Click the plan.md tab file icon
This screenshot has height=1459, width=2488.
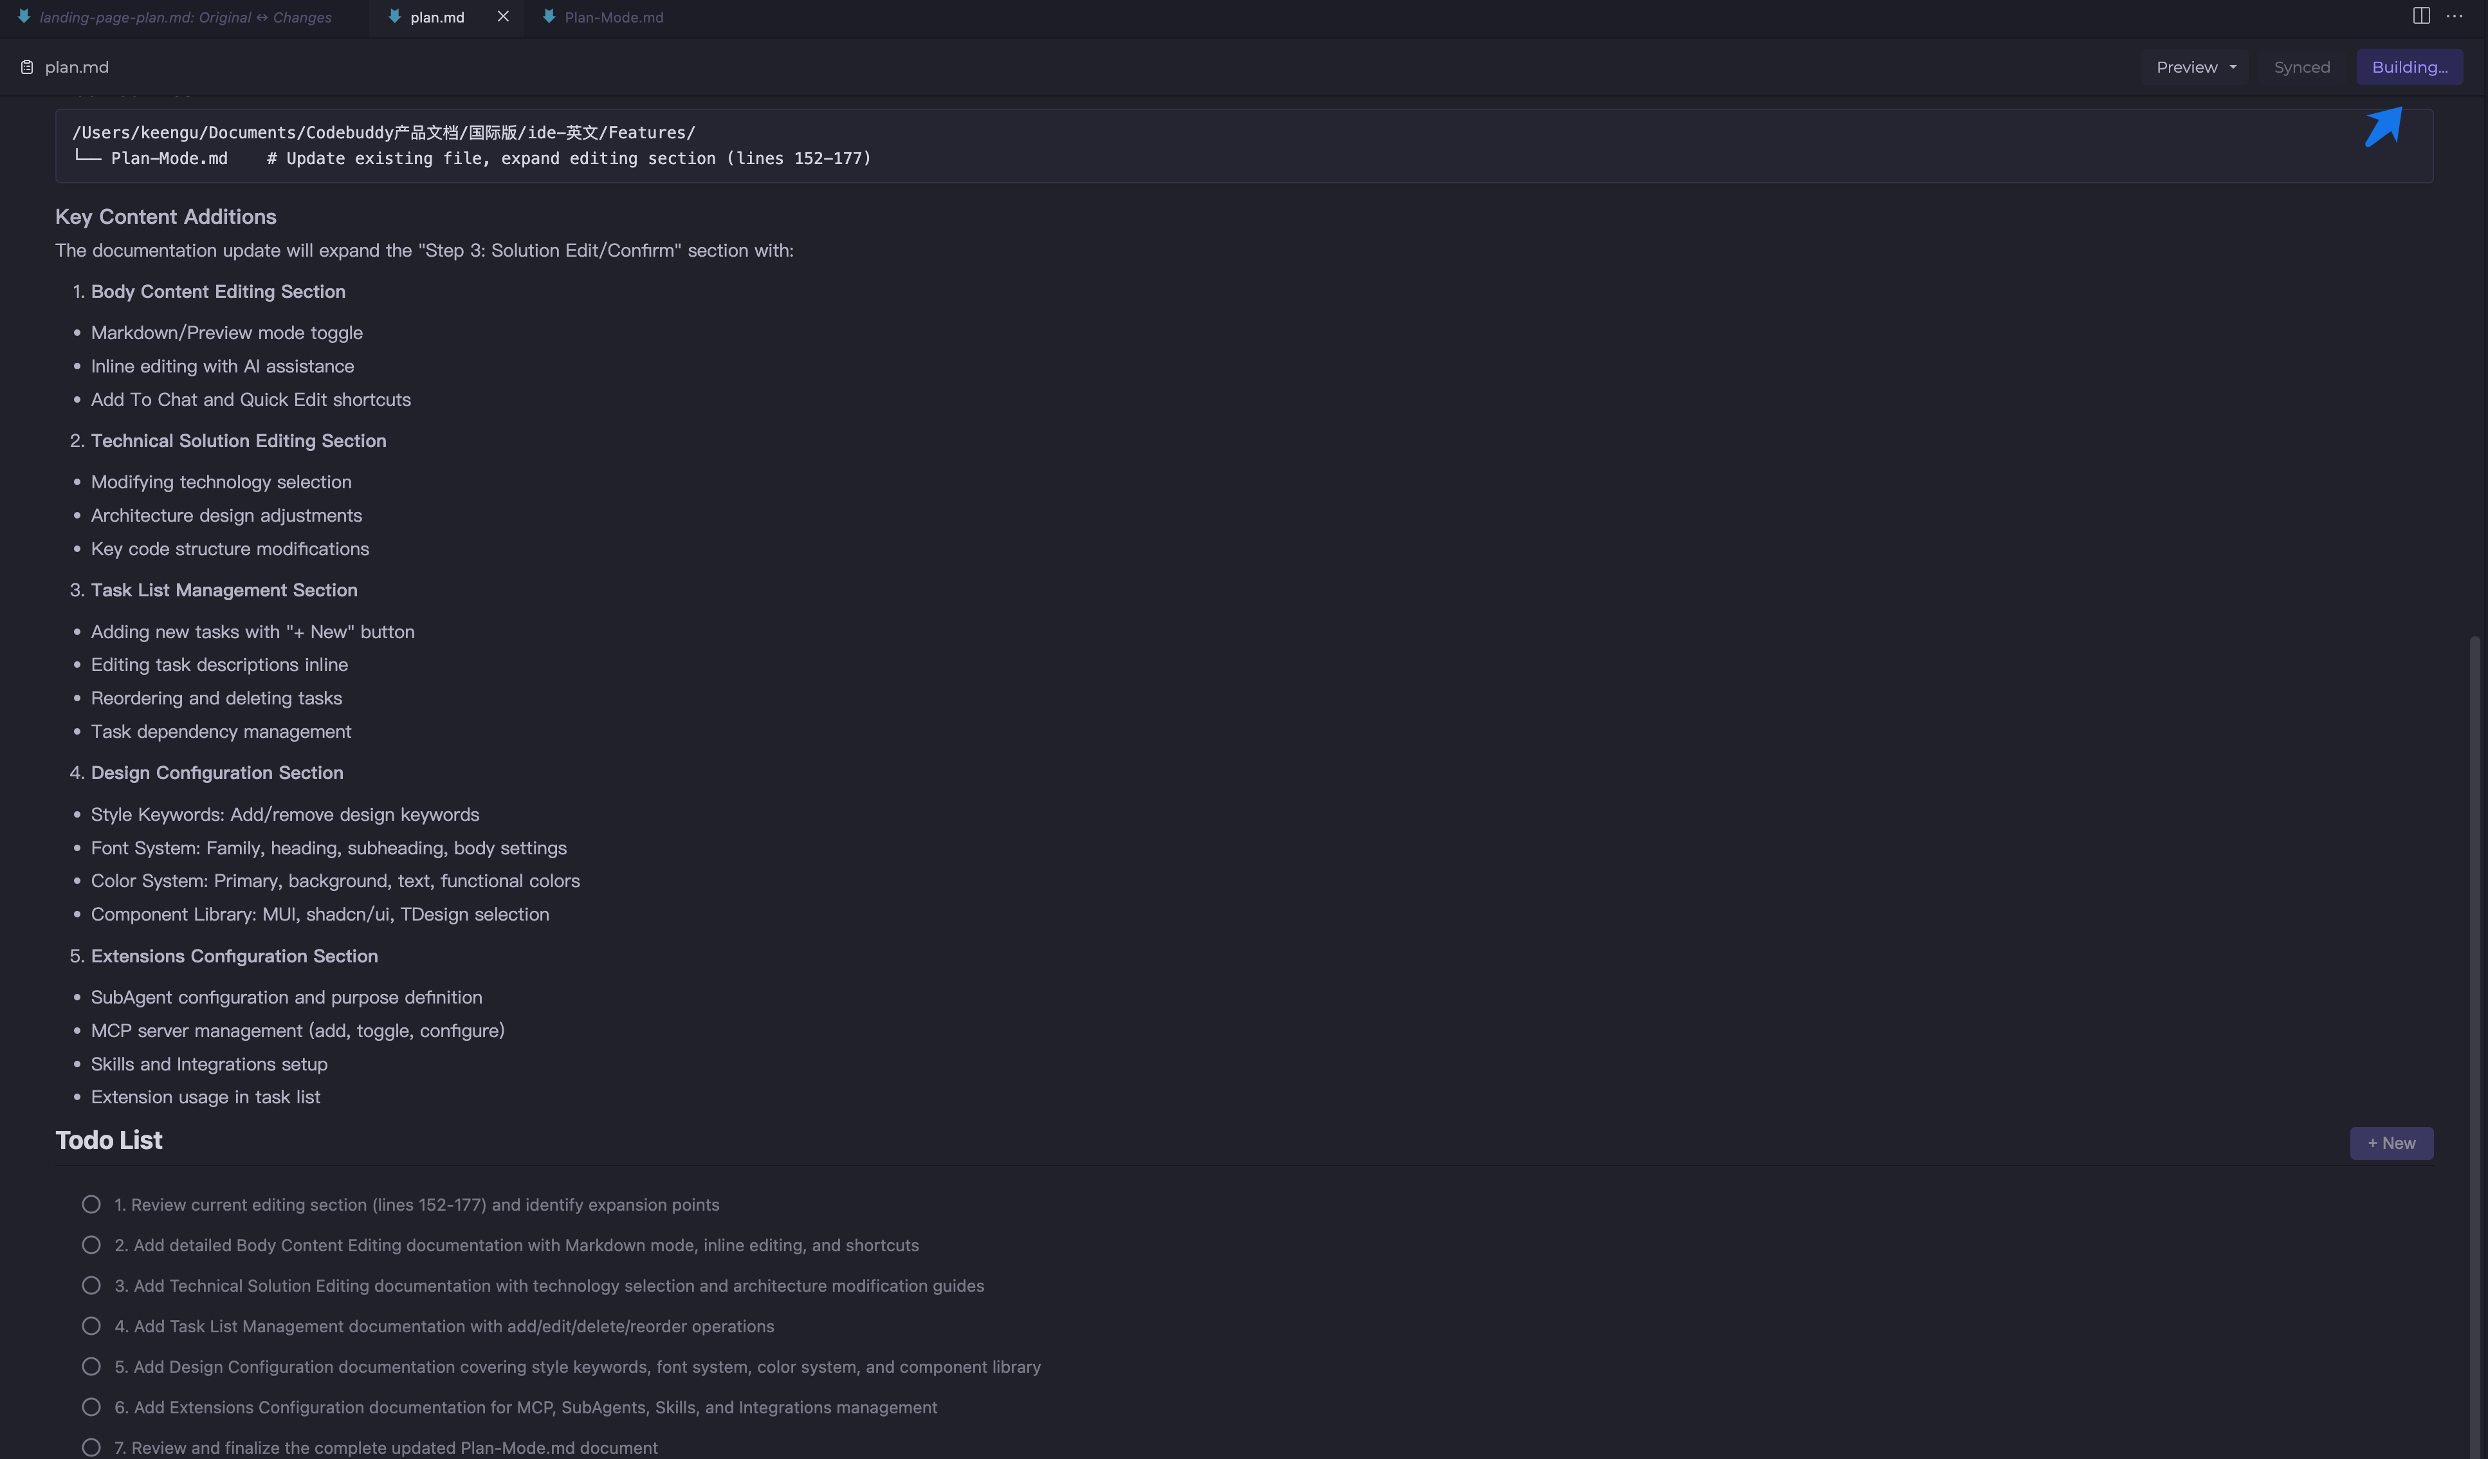395,17
